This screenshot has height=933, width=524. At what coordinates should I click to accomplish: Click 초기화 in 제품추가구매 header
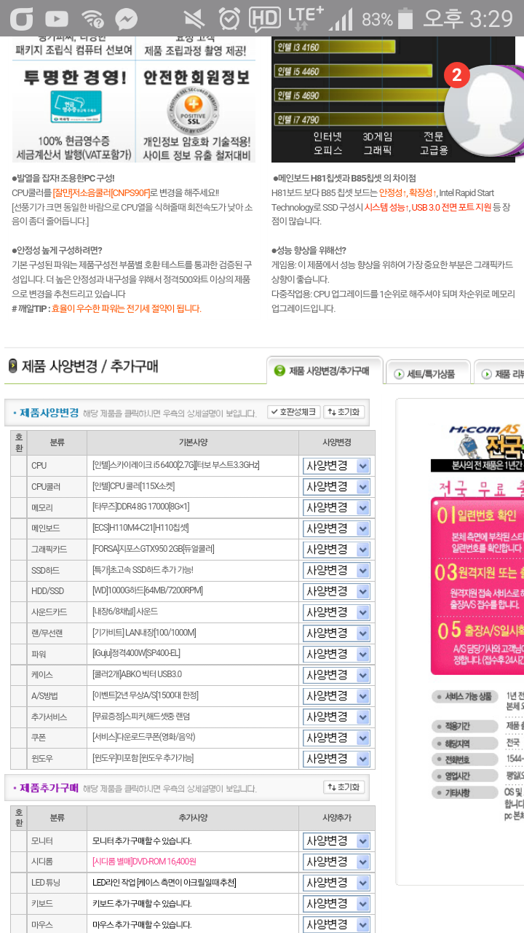(344, 787)
